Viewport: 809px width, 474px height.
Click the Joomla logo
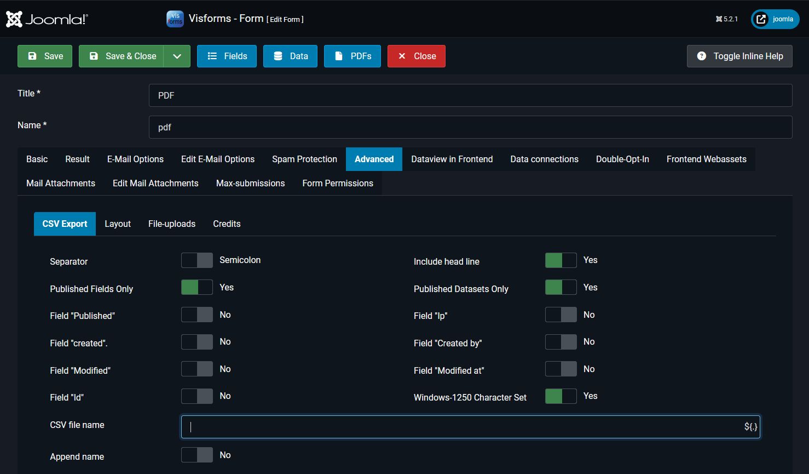click(45, 19)
